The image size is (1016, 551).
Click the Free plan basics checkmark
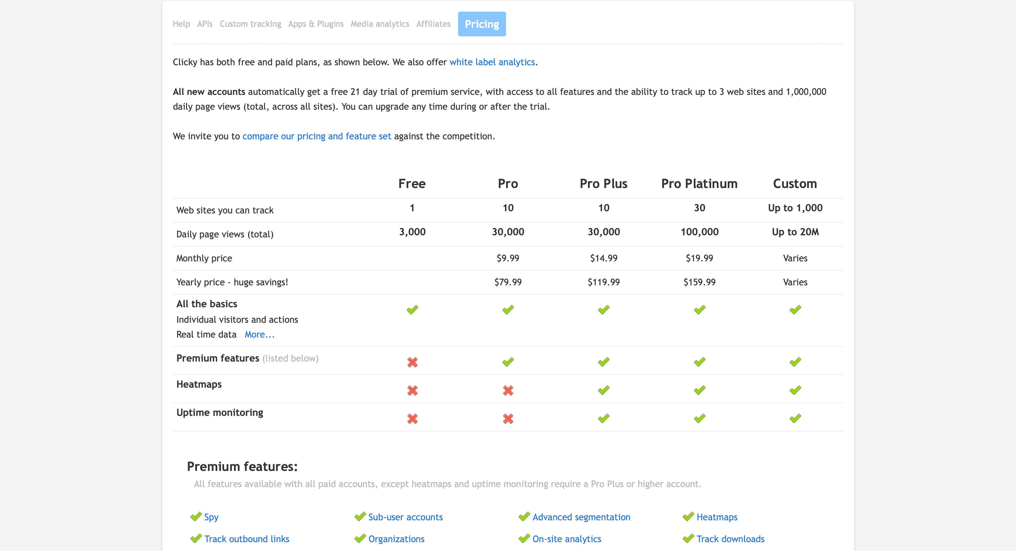coord(412,310)
